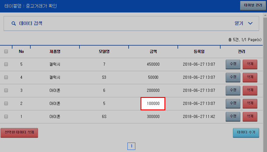The height and width of the screenshot is (152, 267).
Task: Click 삭제 for row 3 아이폰 6
Action: tap(250, 90)
